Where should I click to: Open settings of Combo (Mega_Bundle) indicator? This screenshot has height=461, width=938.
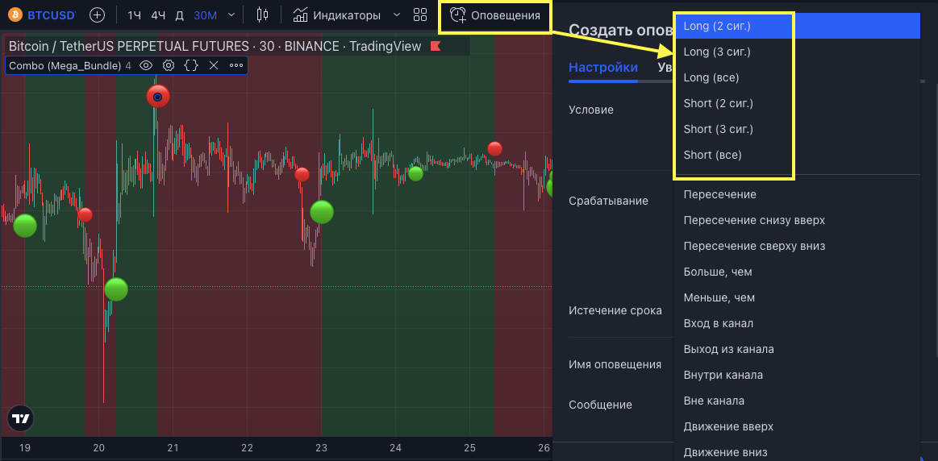click(x=169, y=65)
